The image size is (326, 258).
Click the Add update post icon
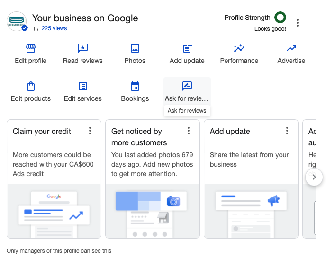187,48
